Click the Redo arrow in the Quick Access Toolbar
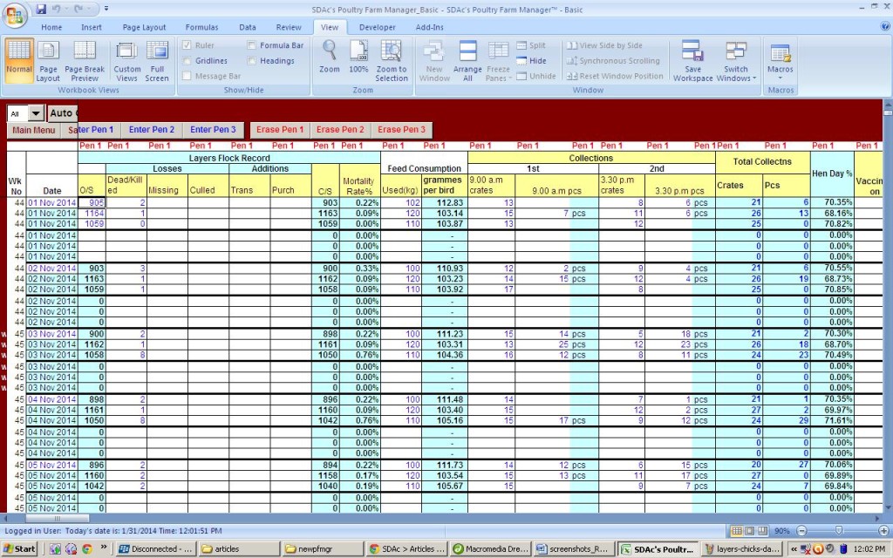Screen dimensions: 893x558 [78, 9]
